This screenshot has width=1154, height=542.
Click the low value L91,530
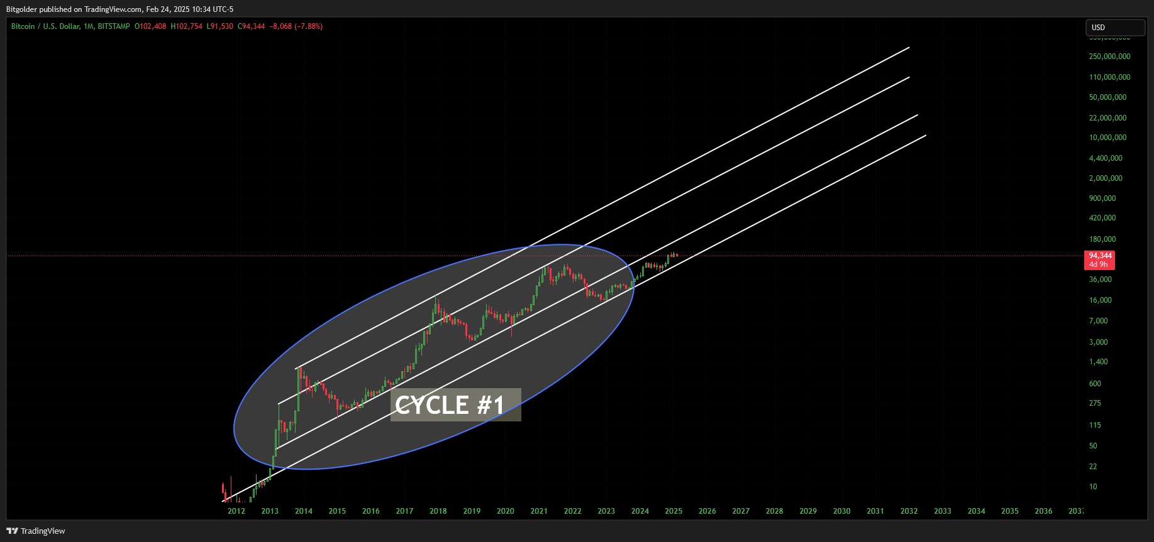[220, 26]
